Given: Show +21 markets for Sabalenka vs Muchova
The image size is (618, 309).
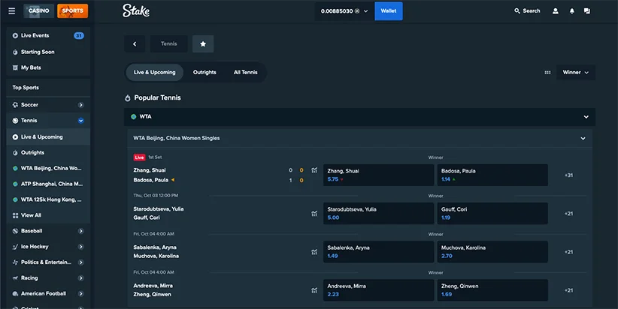Looking at the screenshot, I should coord(568,252).
